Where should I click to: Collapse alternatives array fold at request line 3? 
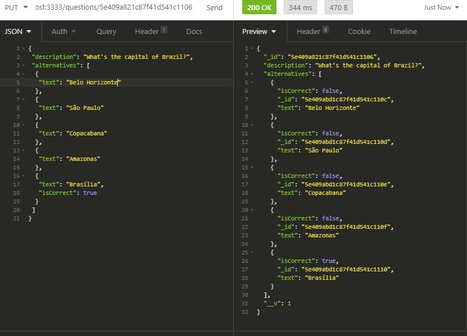pyautogui.click(x=23, y=65)
